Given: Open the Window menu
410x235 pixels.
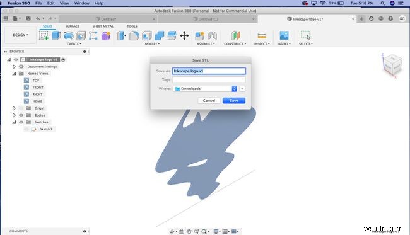Looking at the screenshot, I should (81, 3).
